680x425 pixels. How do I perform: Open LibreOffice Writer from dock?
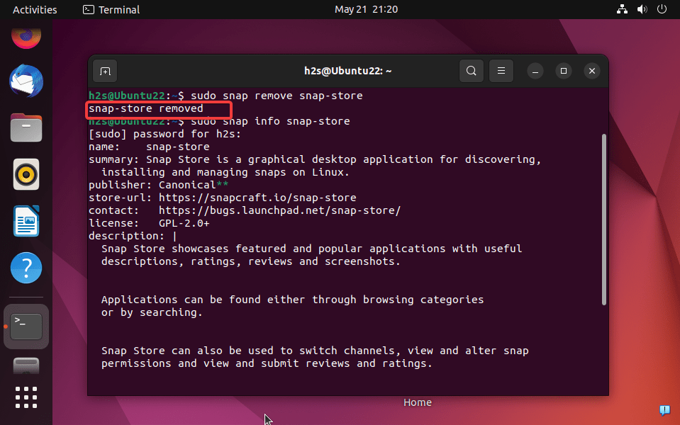26,221
